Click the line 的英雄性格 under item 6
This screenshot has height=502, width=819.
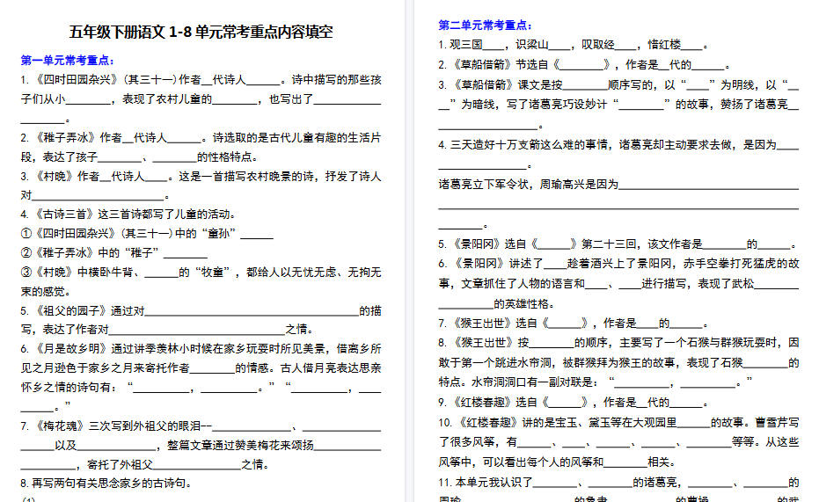(x=496, y=303)
